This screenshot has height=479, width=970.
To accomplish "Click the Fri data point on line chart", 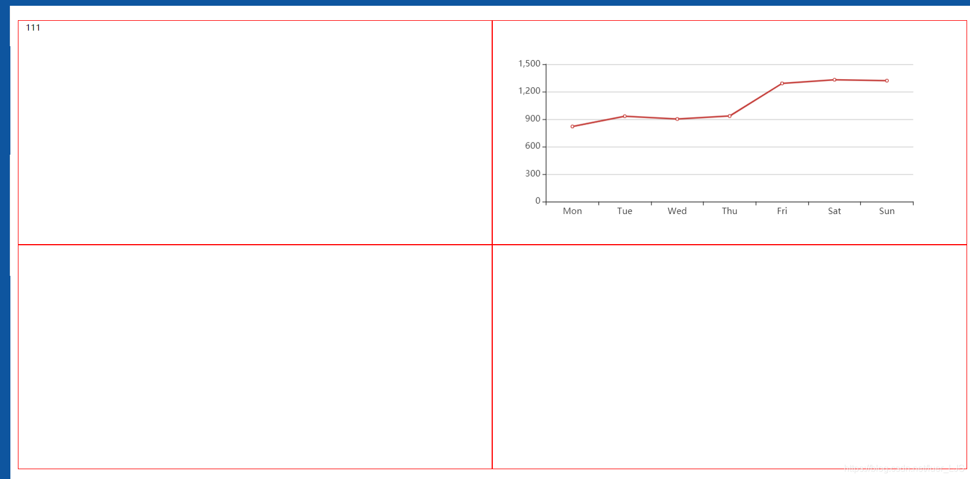I will click(x=782, y=83).
